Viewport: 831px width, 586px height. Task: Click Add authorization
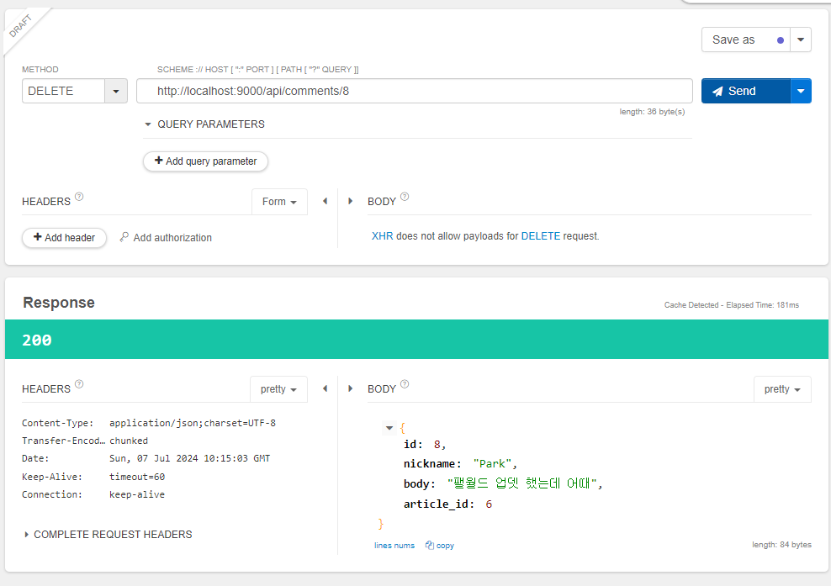click(166, 237)
